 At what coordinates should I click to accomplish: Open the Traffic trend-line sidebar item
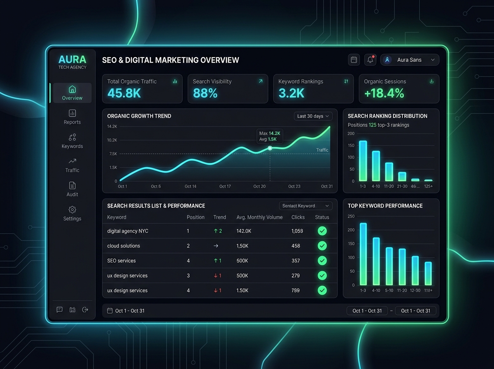(72, 165)
